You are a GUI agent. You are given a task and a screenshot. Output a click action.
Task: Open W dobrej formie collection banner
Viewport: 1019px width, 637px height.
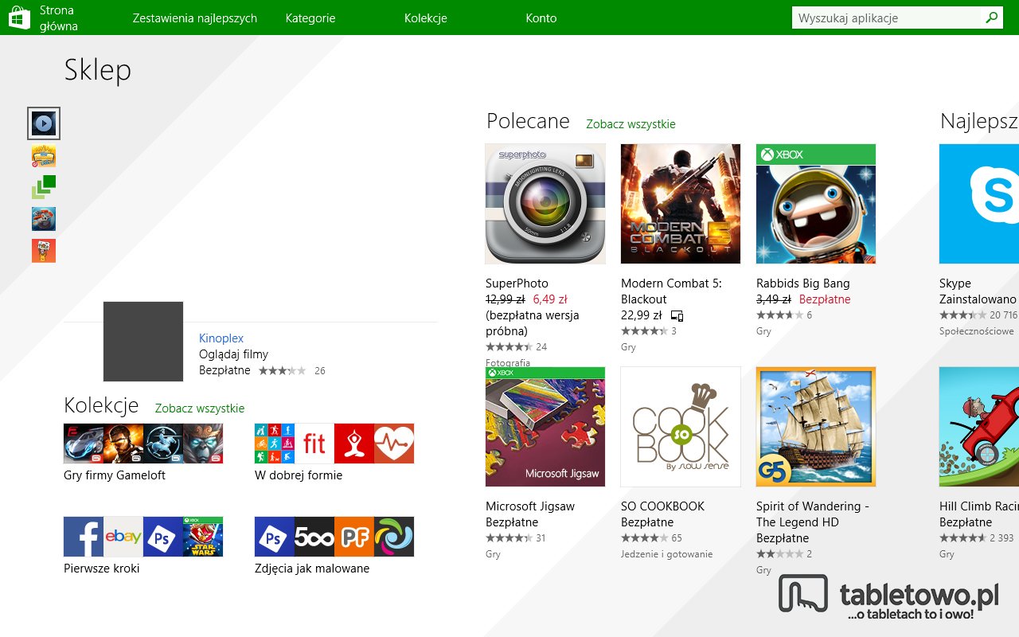(x=334, y=444)
